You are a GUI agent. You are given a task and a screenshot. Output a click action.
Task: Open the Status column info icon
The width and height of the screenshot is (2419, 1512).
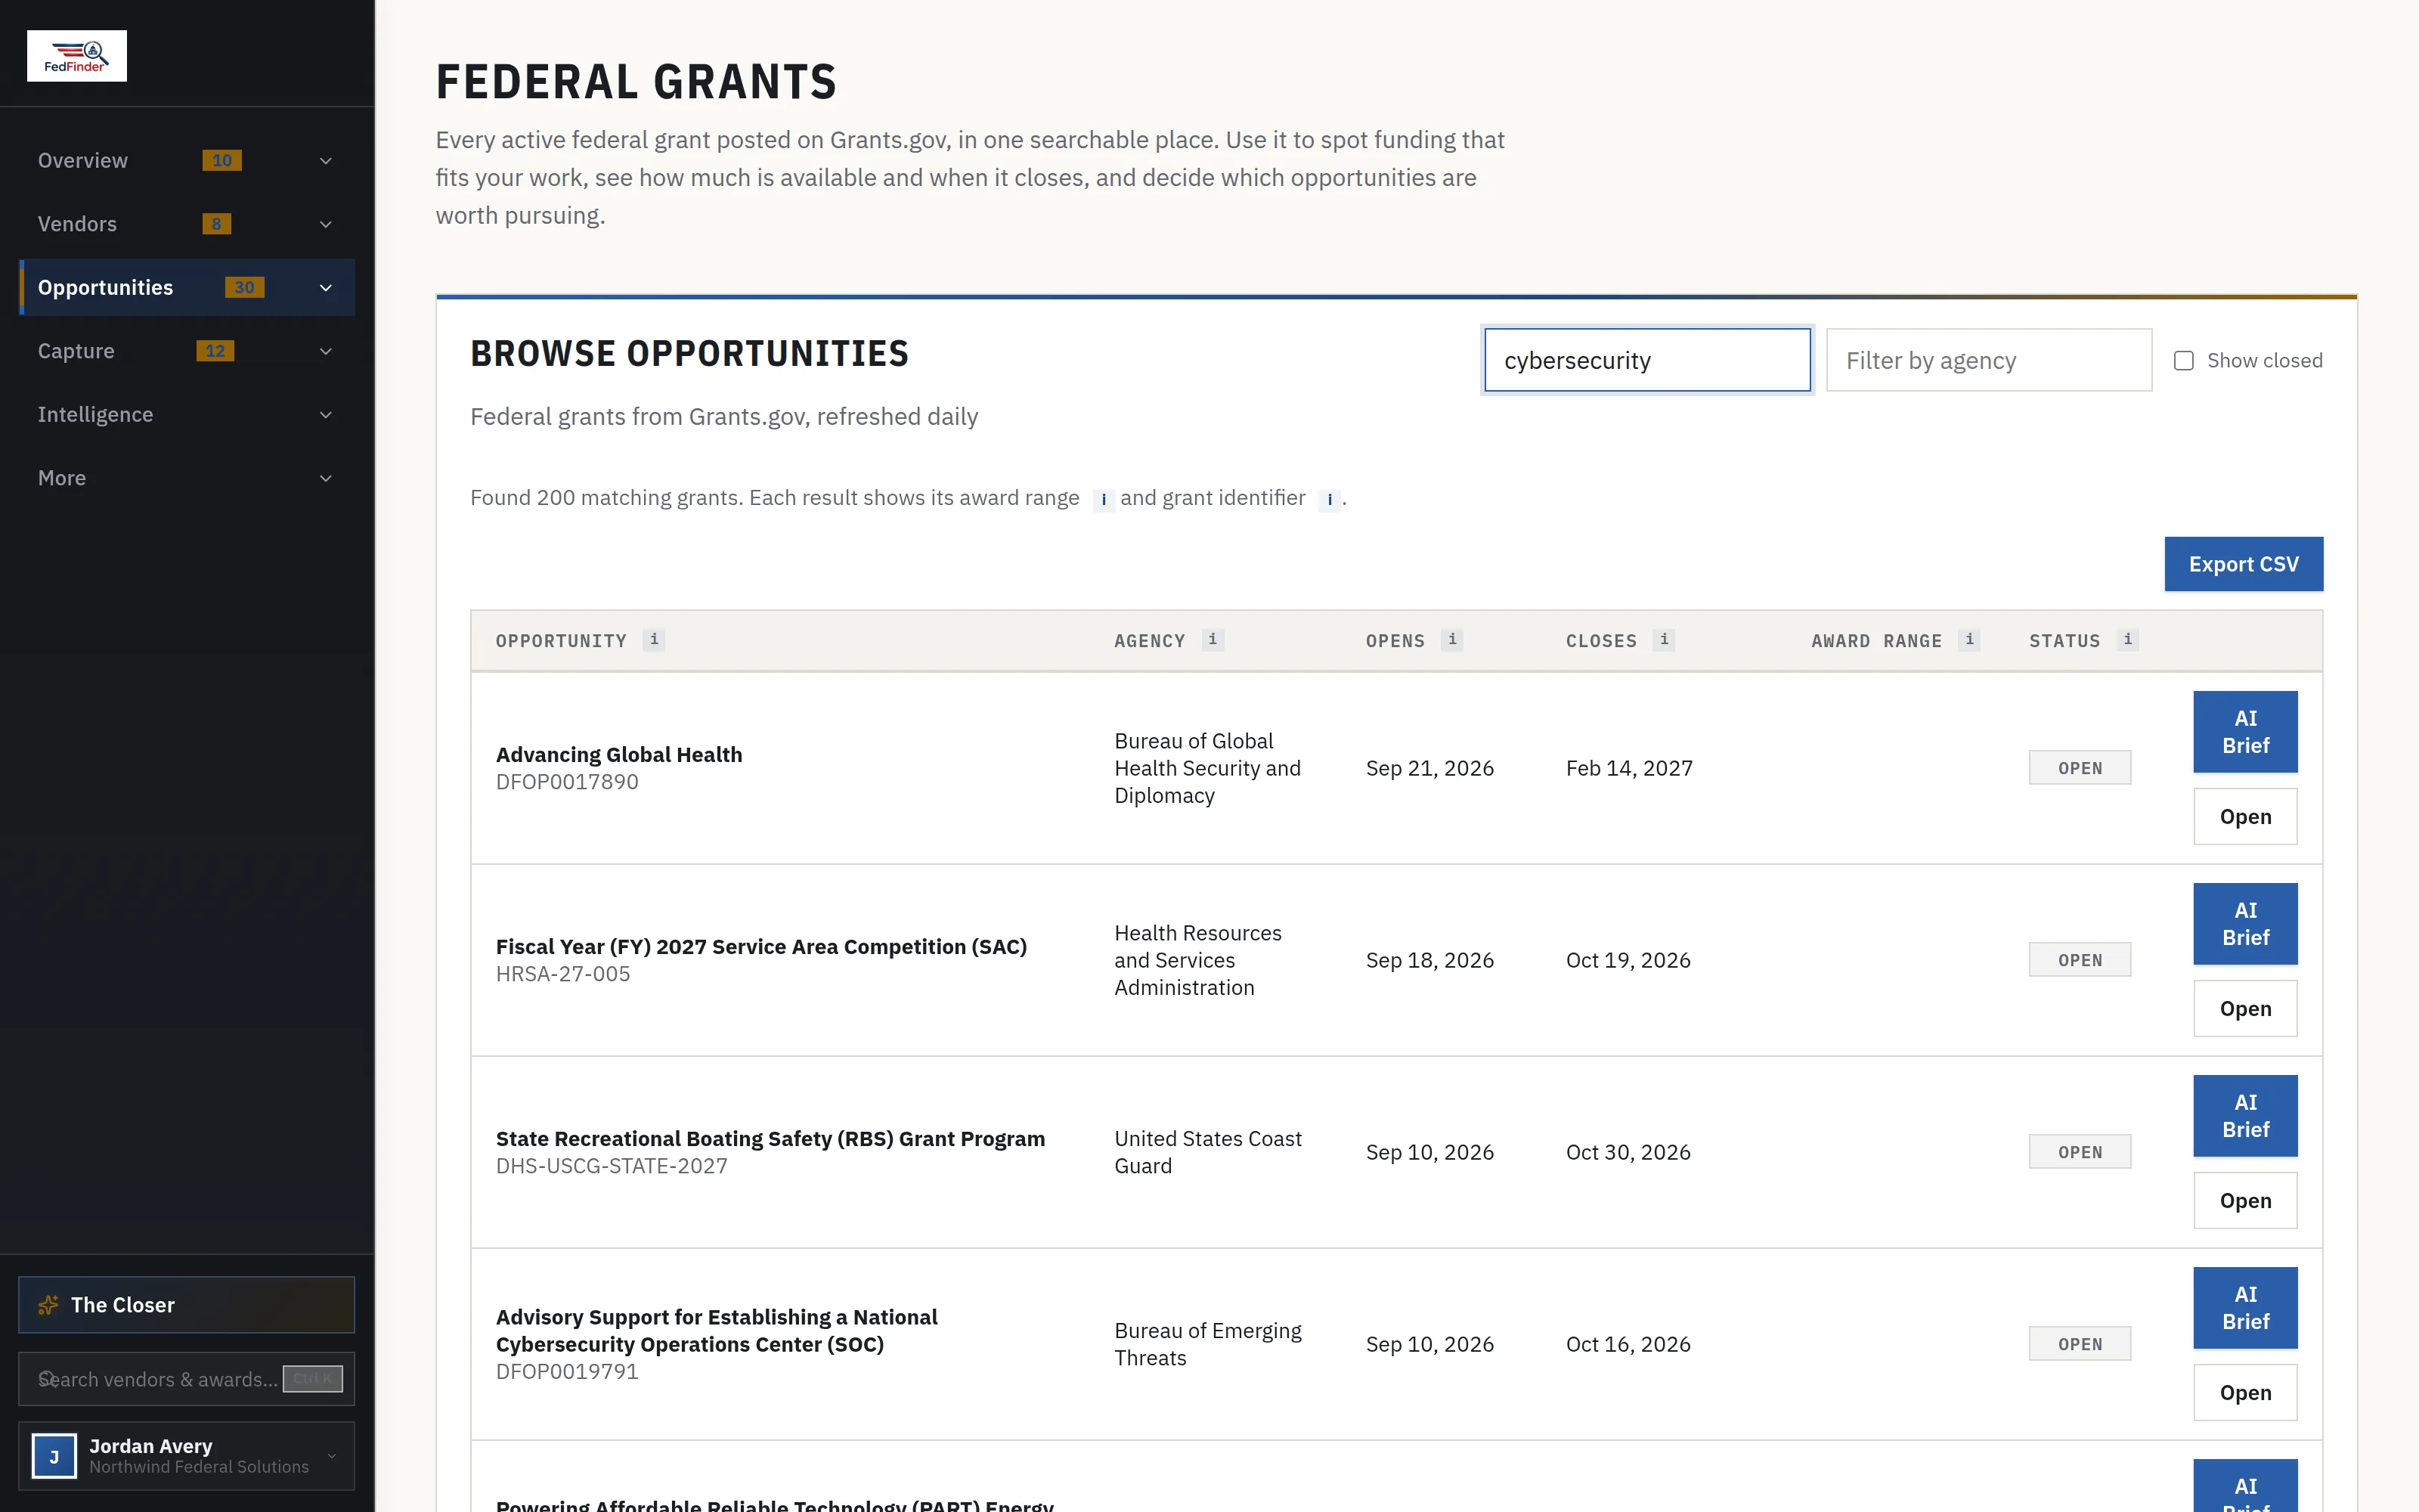tap(2127, 640)
